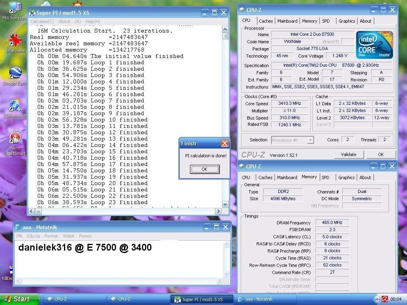Click Super PI vertical scrollbar down arrow
The image size is (407, 305).
click(225, 205)
